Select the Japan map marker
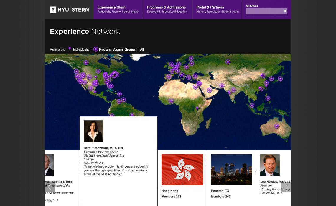336x206 pixels. point(280,79)
